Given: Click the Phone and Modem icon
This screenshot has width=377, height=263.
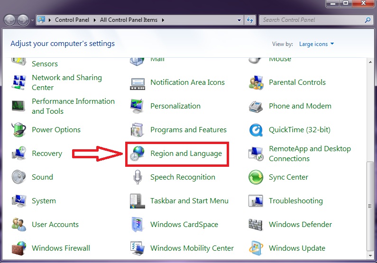Looking at the screenshot, I should click(256, 106).
